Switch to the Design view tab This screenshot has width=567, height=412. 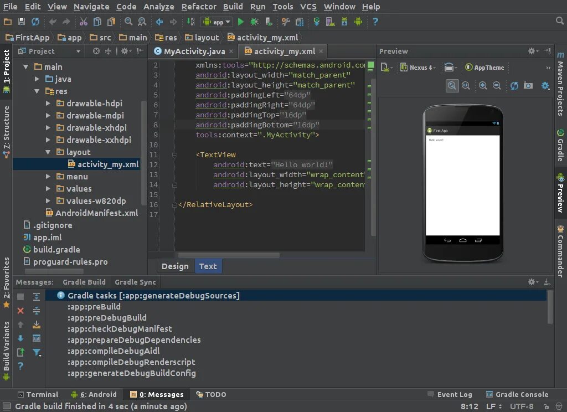click(175, 266)
